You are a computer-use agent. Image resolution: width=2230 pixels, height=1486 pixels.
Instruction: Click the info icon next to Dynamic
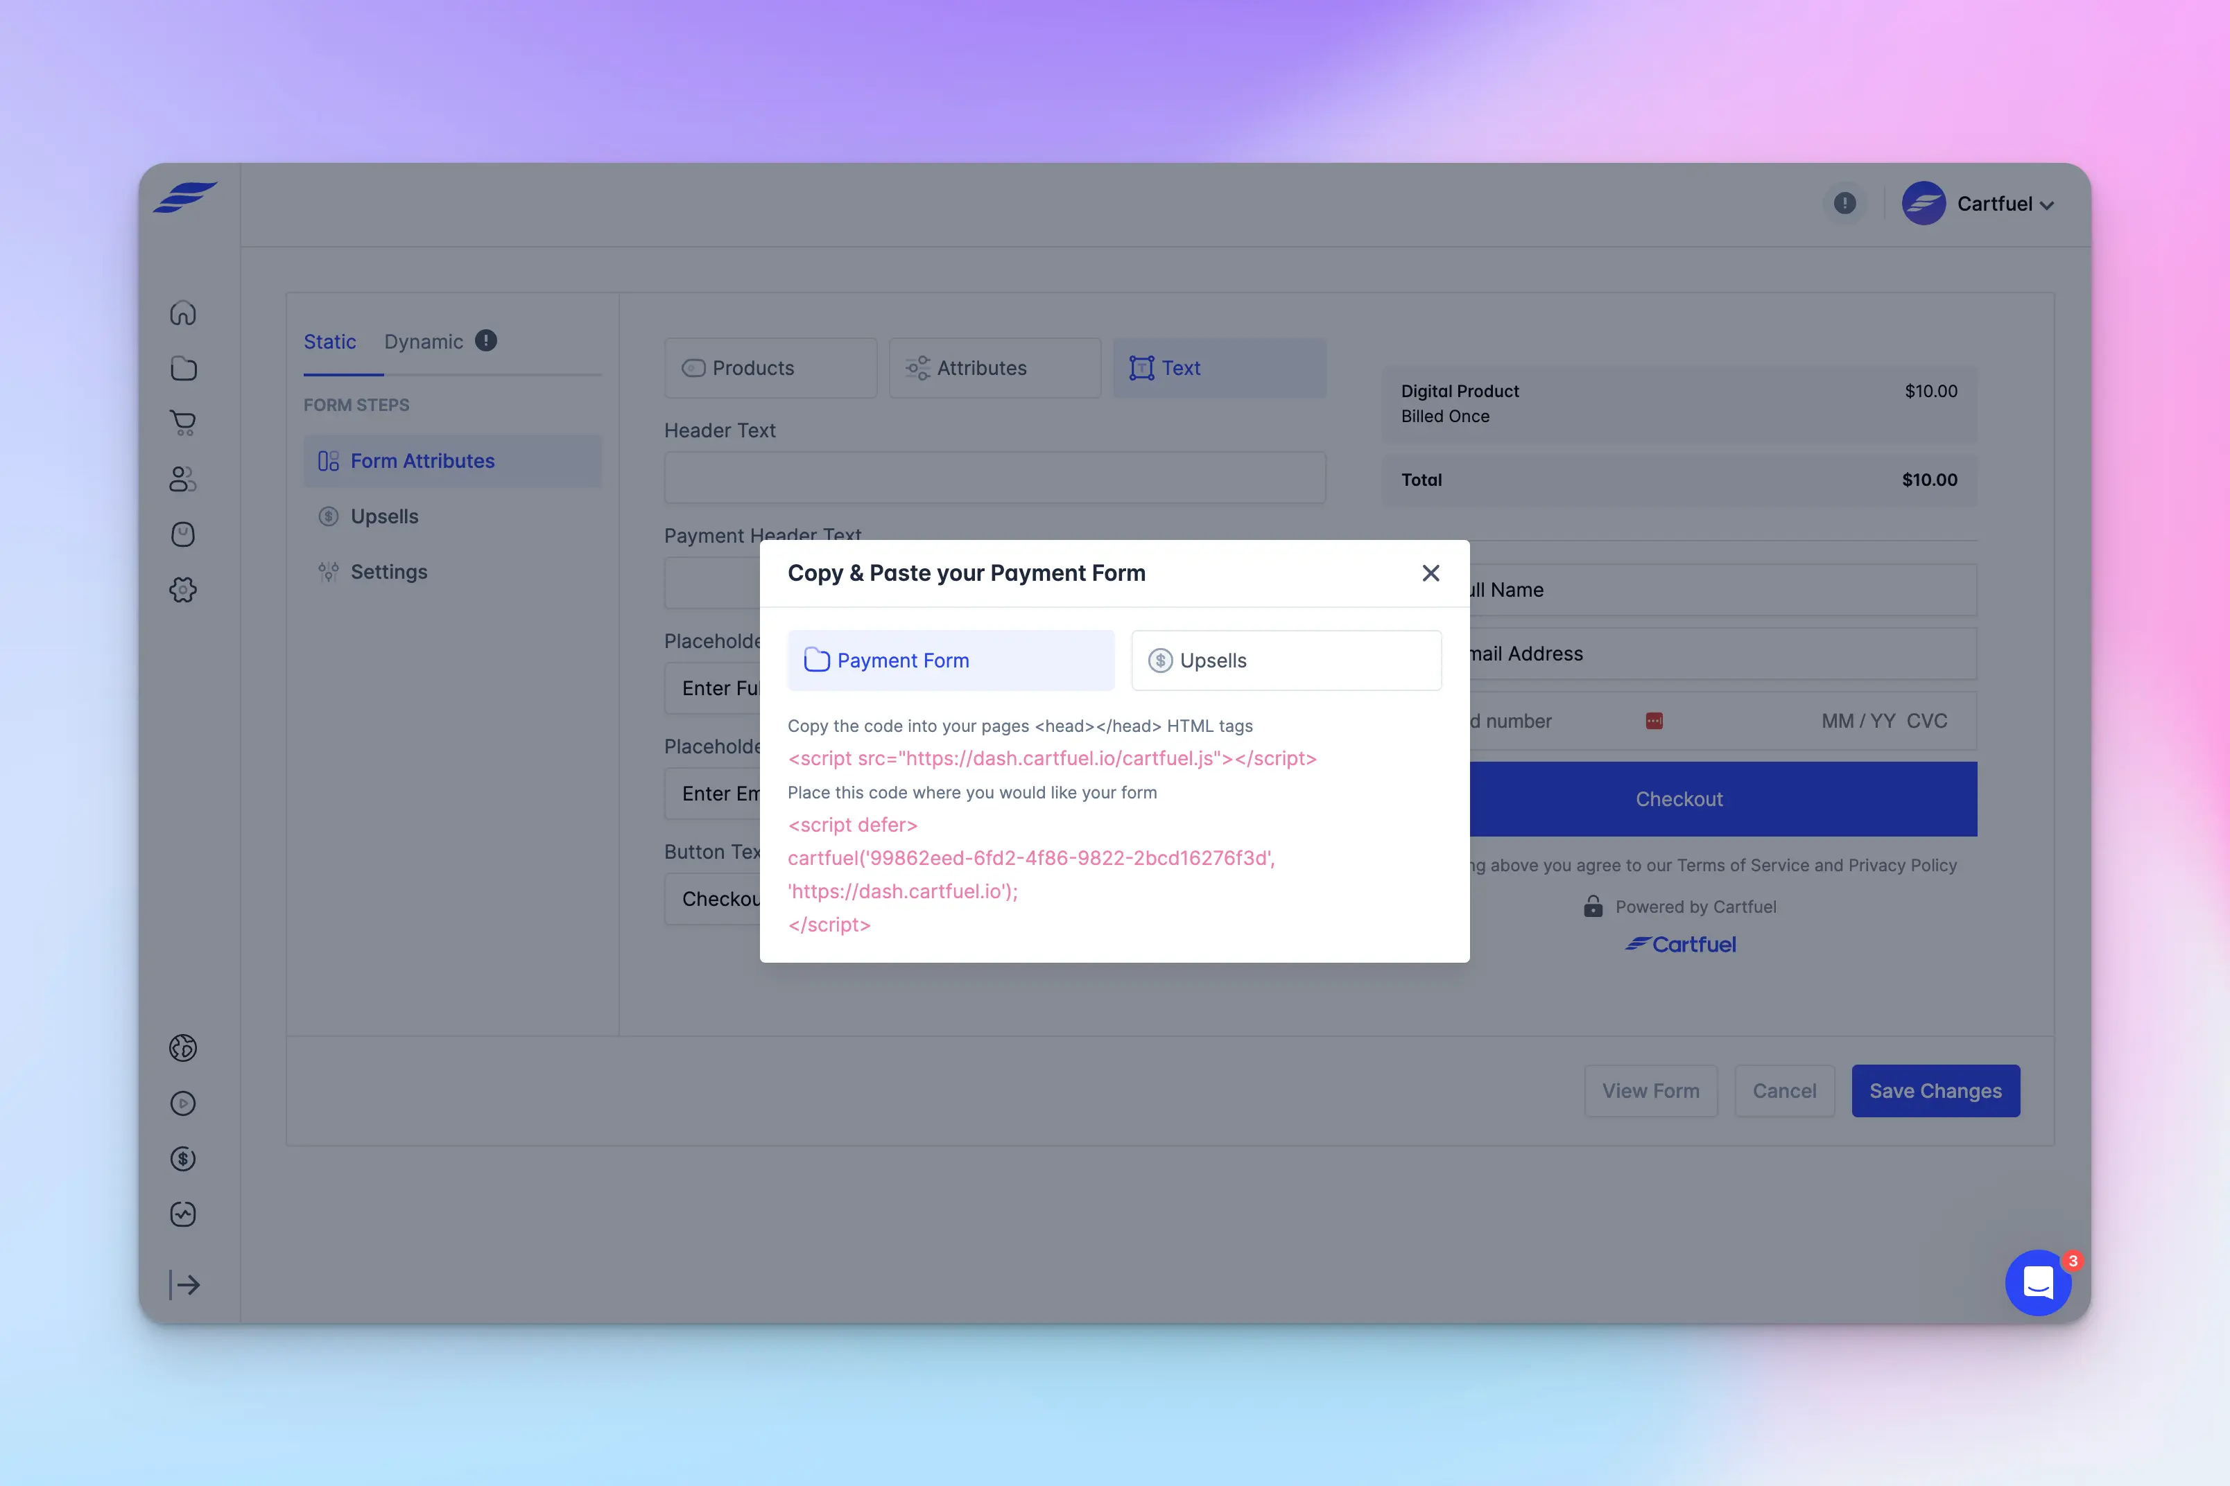[486, 340]
